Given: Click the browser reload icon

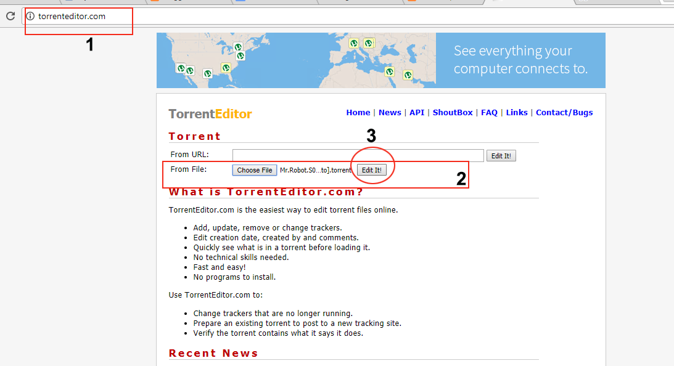Looking at the screenshot, I should (10, 16).
